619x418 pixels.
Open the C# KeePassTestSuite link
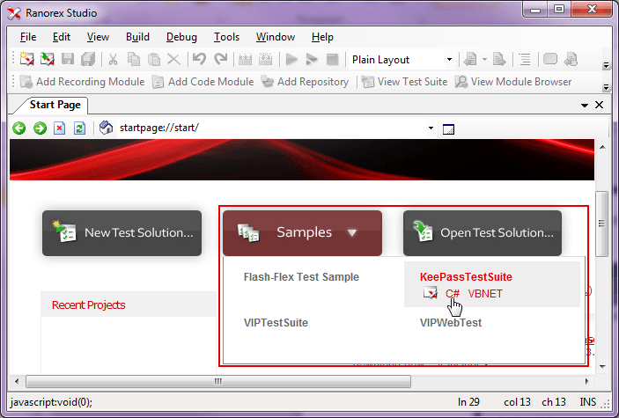[453, 294]
